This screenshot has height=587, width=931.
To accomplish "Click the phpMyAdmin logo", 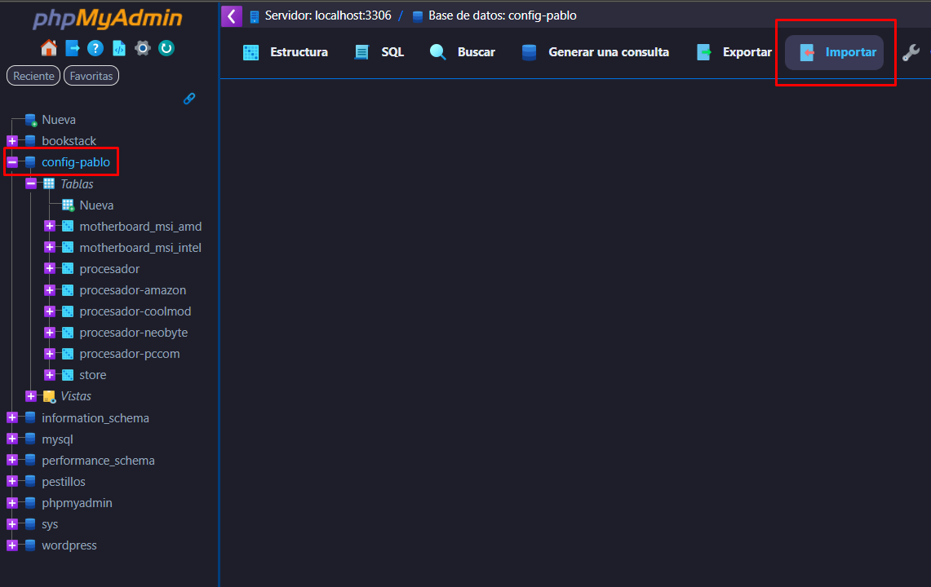I will 108,19.
